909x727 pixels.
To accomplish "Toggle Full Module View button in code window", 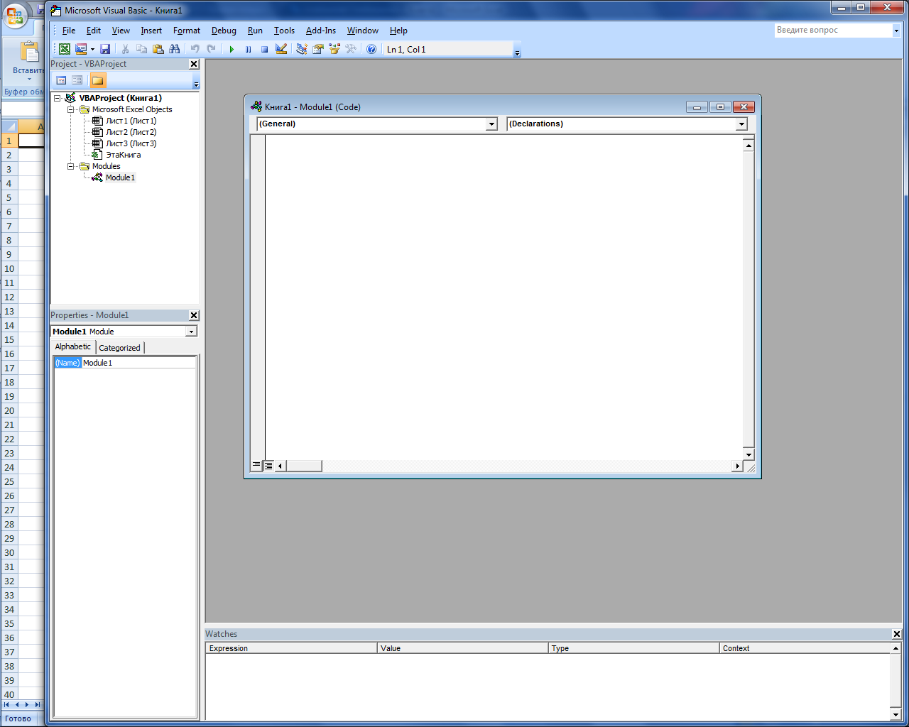I will click(x=268, y=466).
